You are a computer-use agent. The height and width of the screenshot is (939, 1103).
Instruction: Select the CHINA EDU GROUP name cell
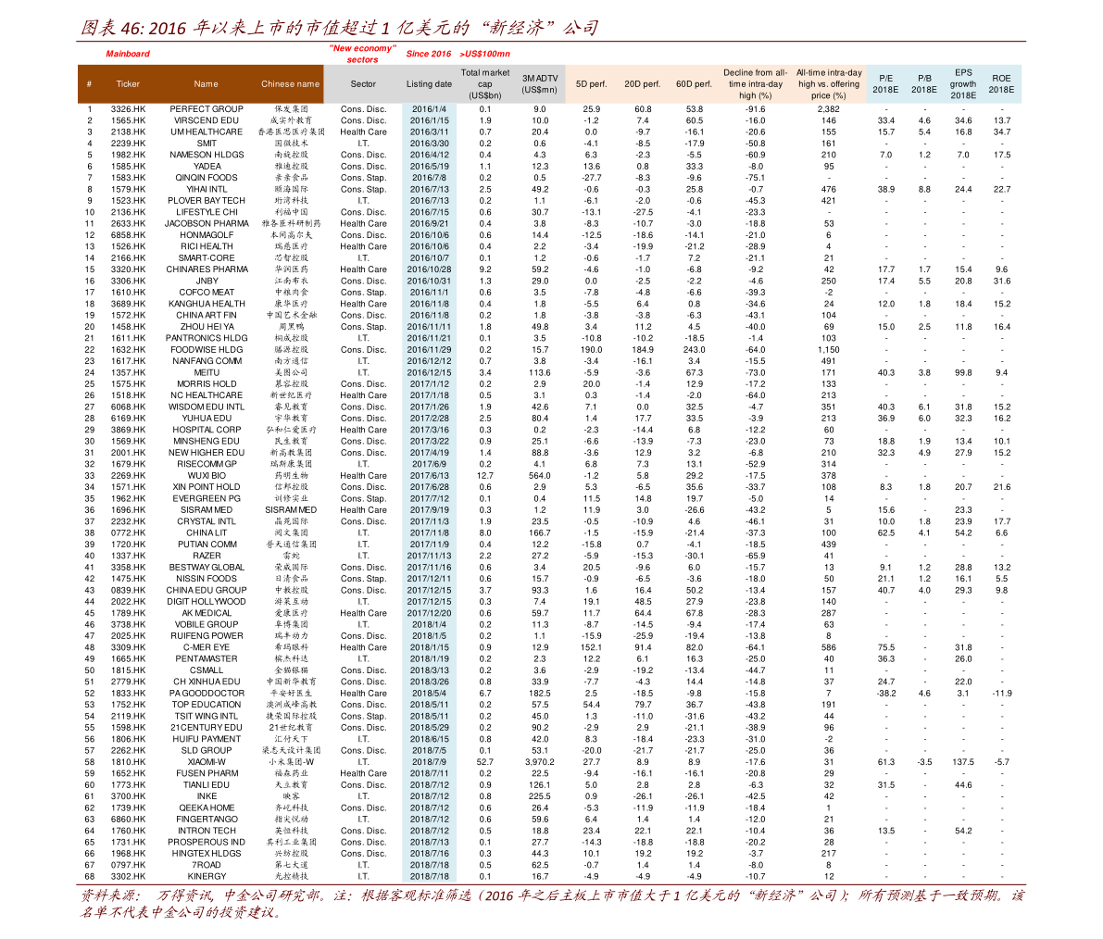[x=207, y=590]
